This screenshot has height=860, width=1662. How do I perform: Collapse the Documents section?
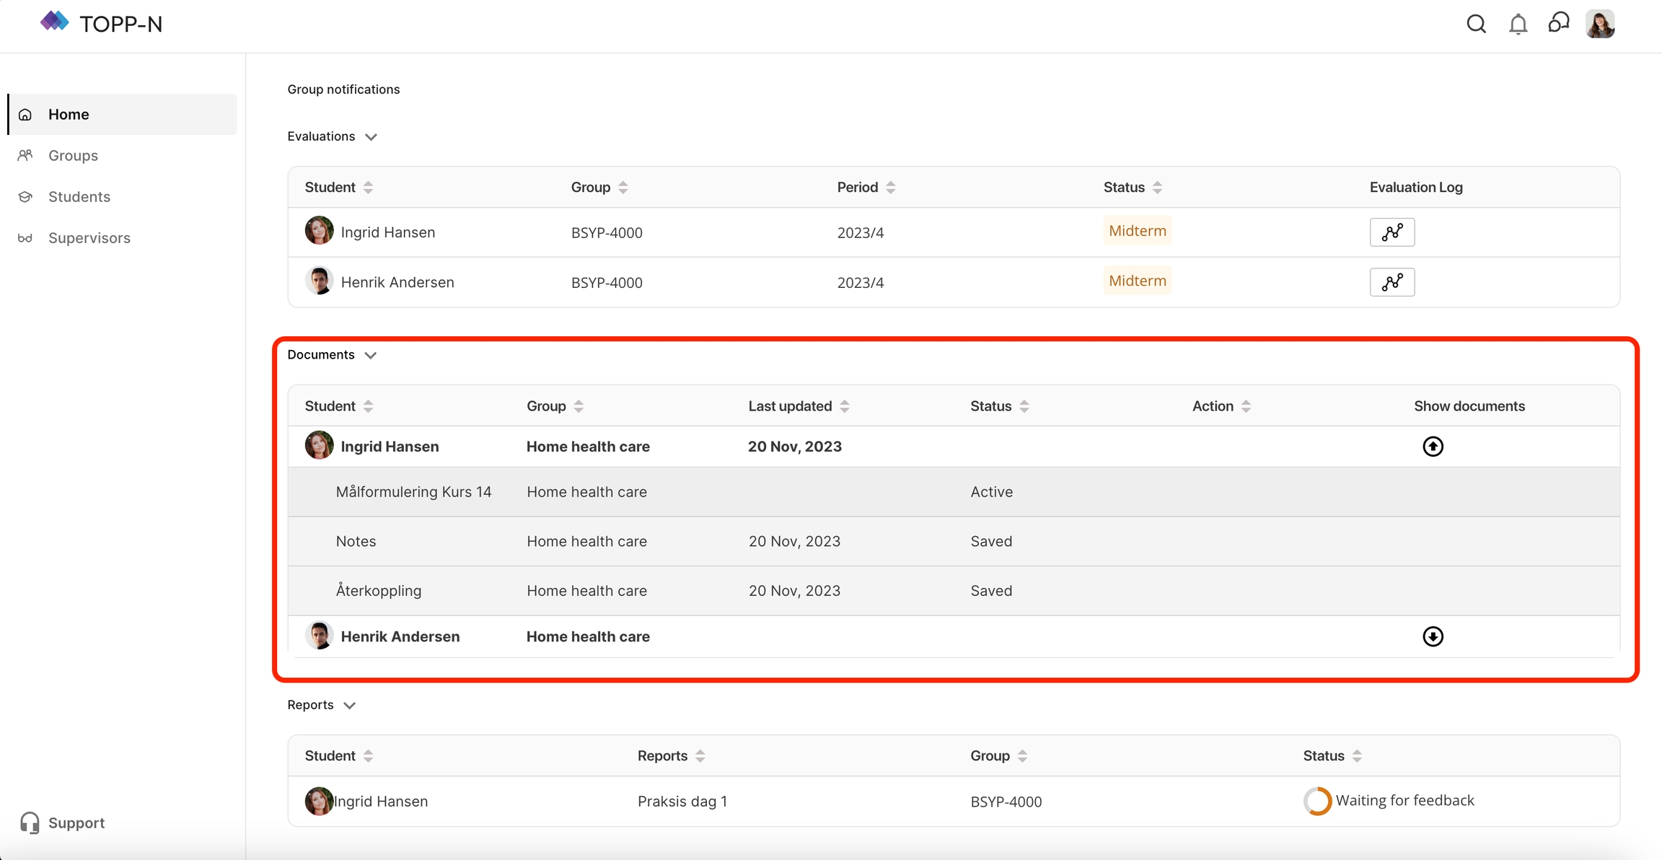tap(371, 355)
